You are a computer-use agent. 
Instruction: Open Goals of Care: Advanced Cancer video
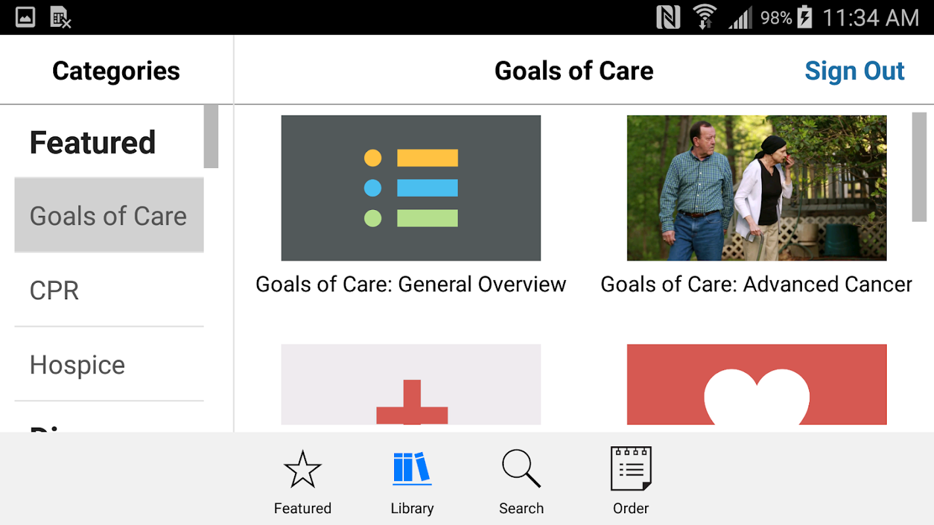(757, 188)
